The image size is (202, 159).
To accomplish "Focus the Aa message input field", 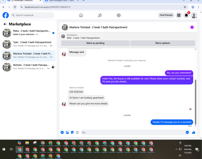I will pyautogui.click(x=133, y=132).
